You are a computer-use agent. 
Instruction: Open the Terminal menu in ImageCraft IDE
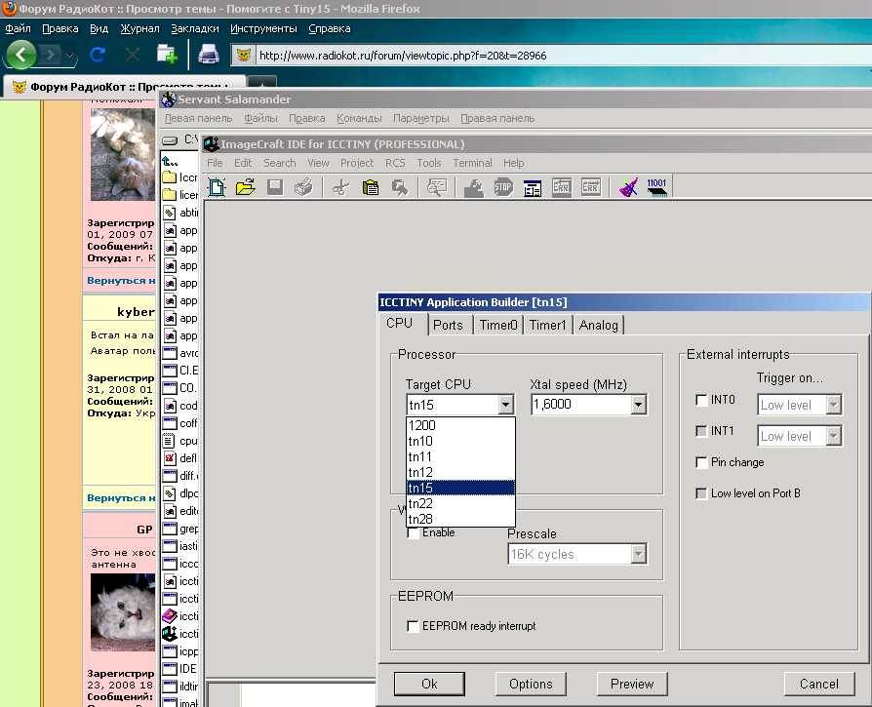click(472, 163)
